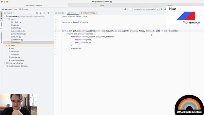
Task: Click api-gateway in breadcrumb bar
Action: [6, 9]
